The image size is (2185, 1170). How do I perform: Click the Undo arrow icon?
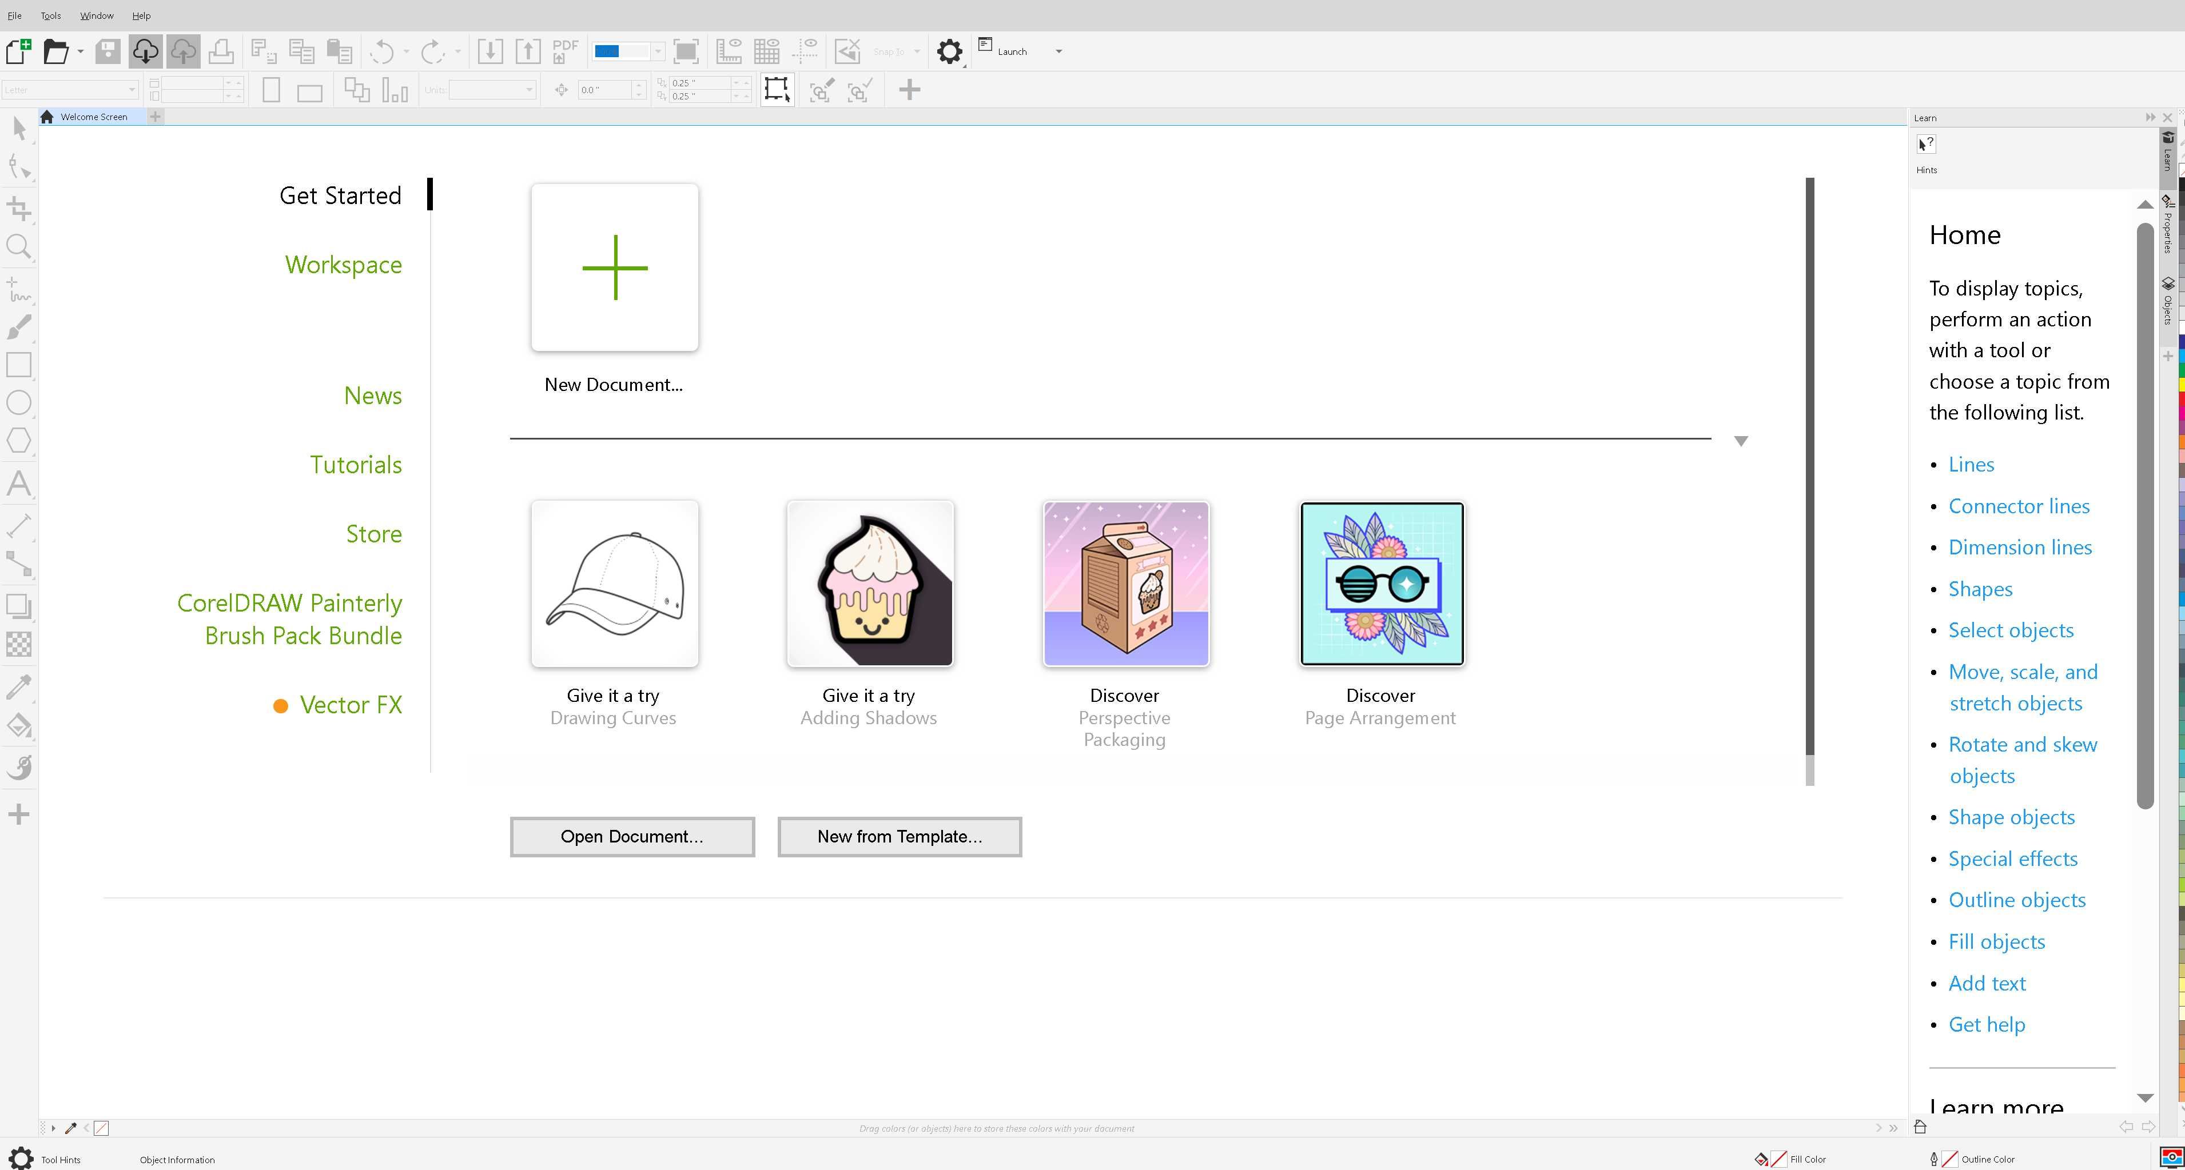point(383,51)
